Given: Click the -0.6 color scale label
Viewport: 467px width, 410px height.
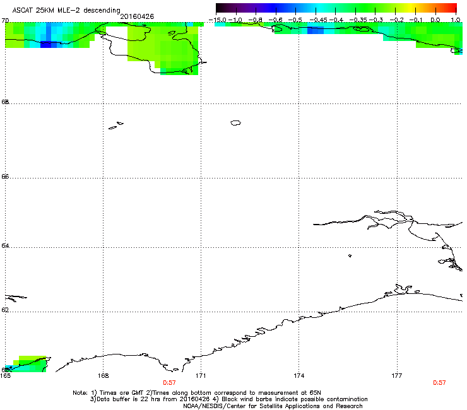Looking at the screenshot, I should click(x=276, y=20).
